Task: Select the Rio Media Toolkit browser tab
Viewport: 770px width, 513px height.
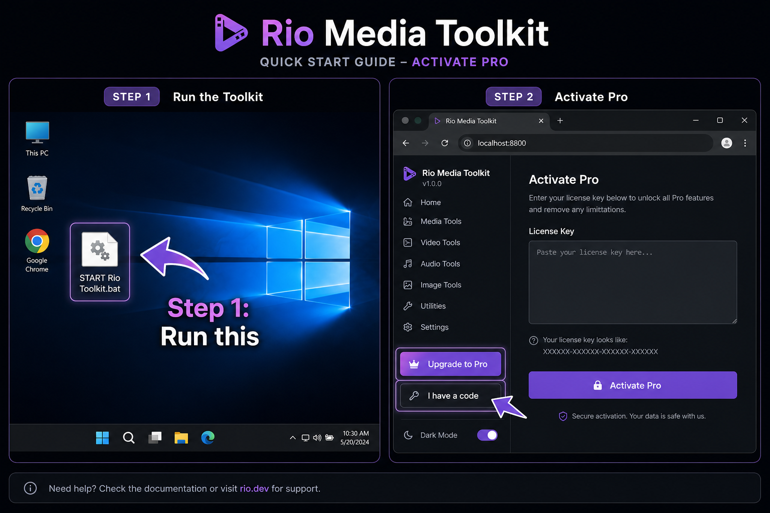Action: (489, 121)
